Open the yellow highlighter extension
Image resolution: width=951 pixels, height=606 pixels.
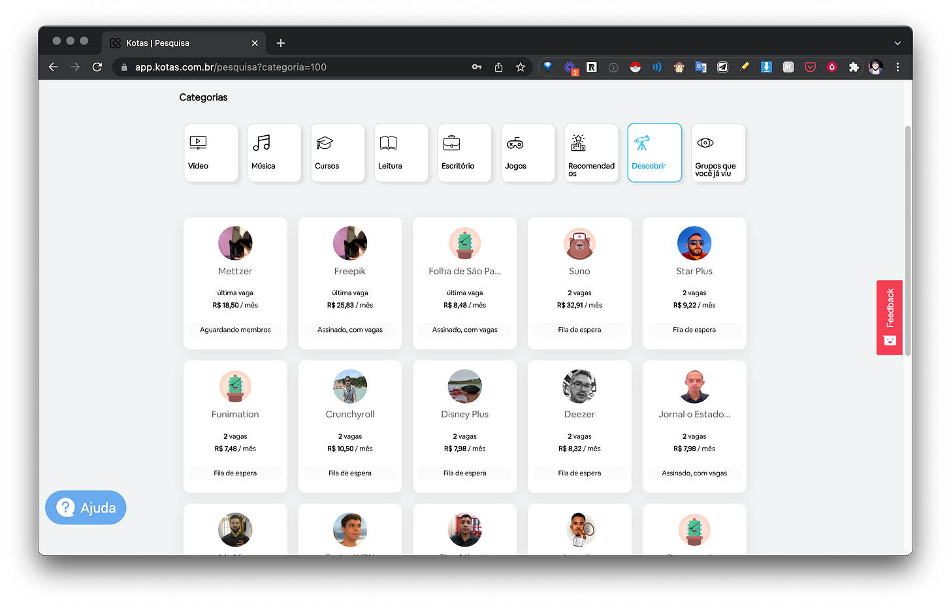745,67
